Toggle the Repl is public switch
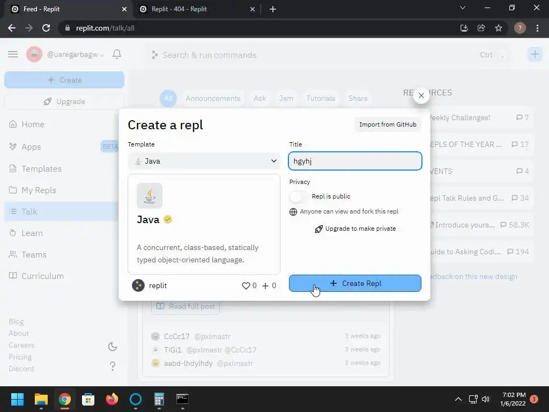This screenshot has height=412, width=549. click(x=298, y=196)
